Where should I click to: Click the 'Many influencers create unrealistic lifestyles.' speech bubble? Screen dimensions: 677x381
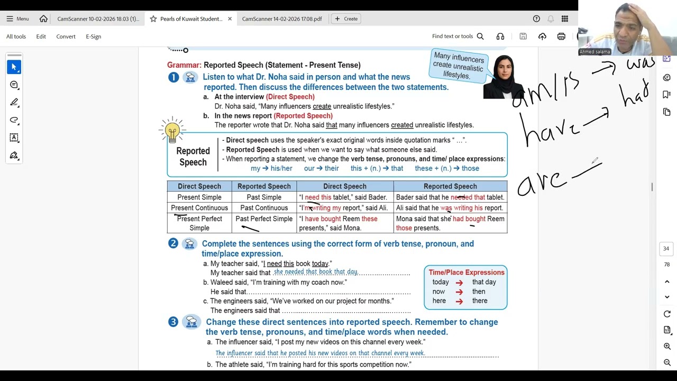tap(459, 66)
